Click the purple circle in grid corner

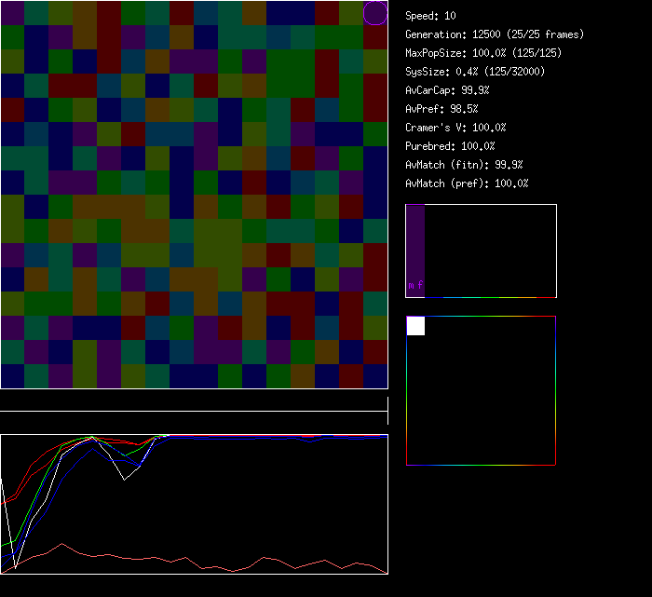point(374,13)
